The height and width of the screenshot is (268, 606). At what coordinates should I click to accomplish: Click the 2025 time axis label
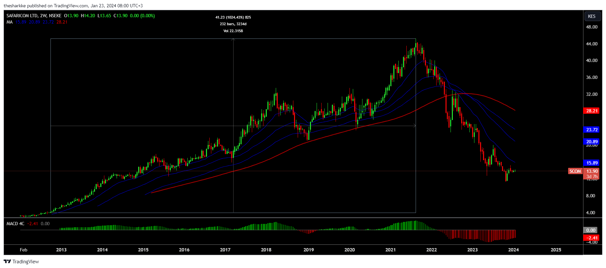point(556,250)
